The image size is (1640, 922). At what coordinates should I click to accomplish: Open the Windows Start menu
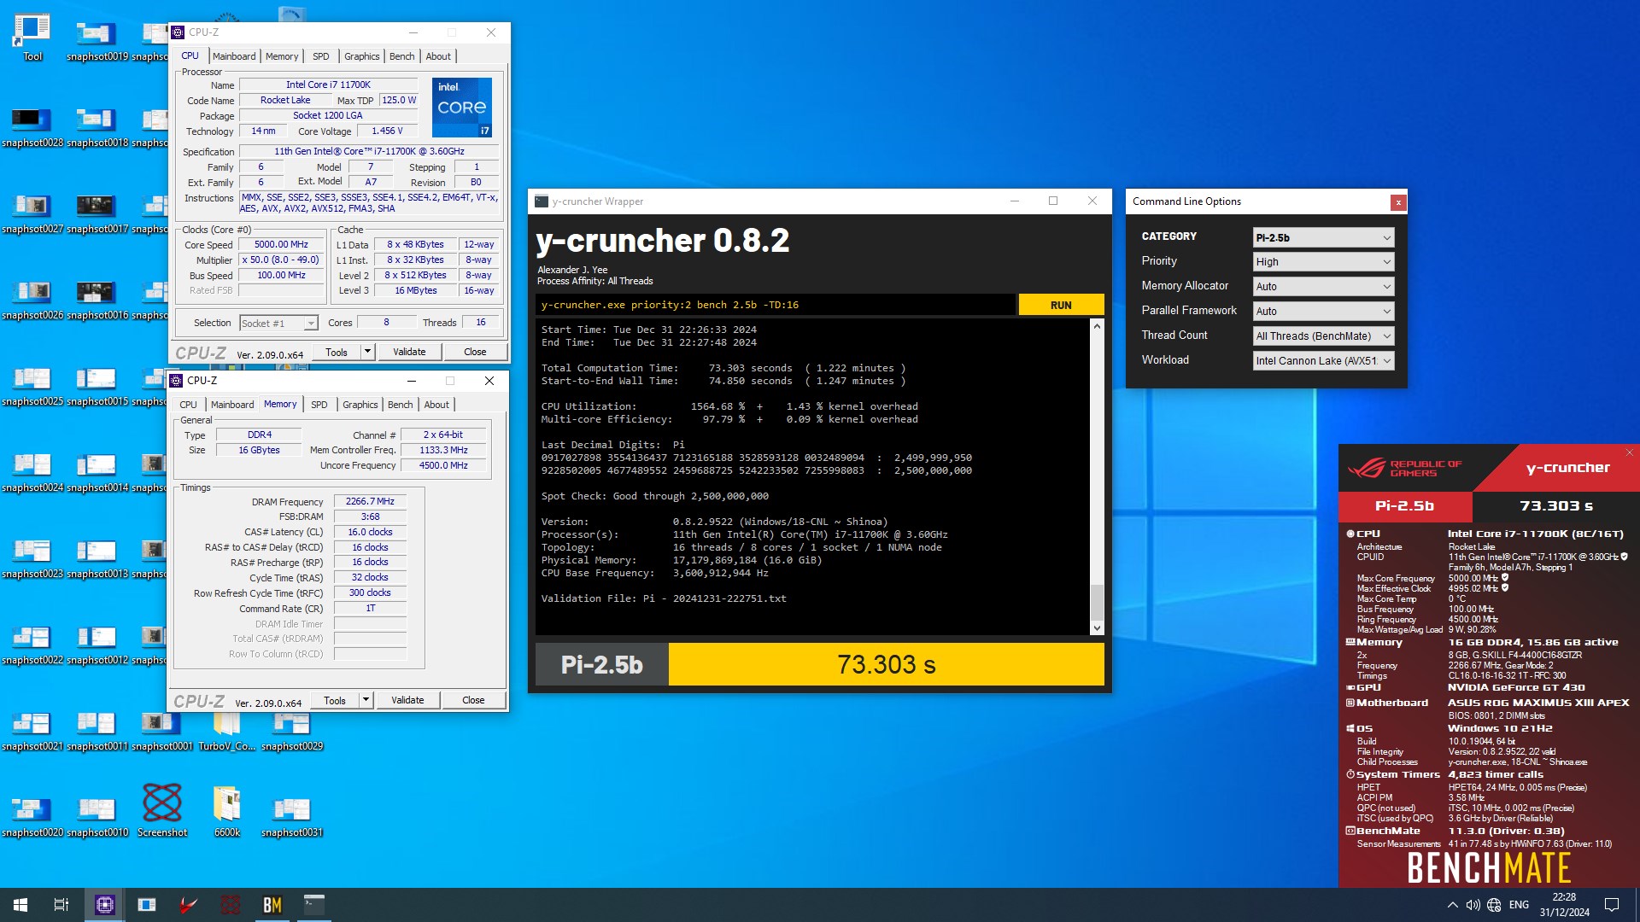click(x=20, y=905)
